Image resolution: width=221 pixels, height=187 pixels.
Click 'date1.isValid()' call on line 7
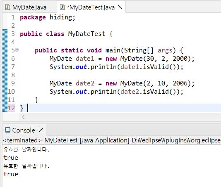click(x=150, y=67)
